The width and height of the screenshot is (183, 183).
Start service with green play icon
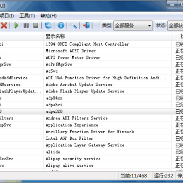pos(16,25)
